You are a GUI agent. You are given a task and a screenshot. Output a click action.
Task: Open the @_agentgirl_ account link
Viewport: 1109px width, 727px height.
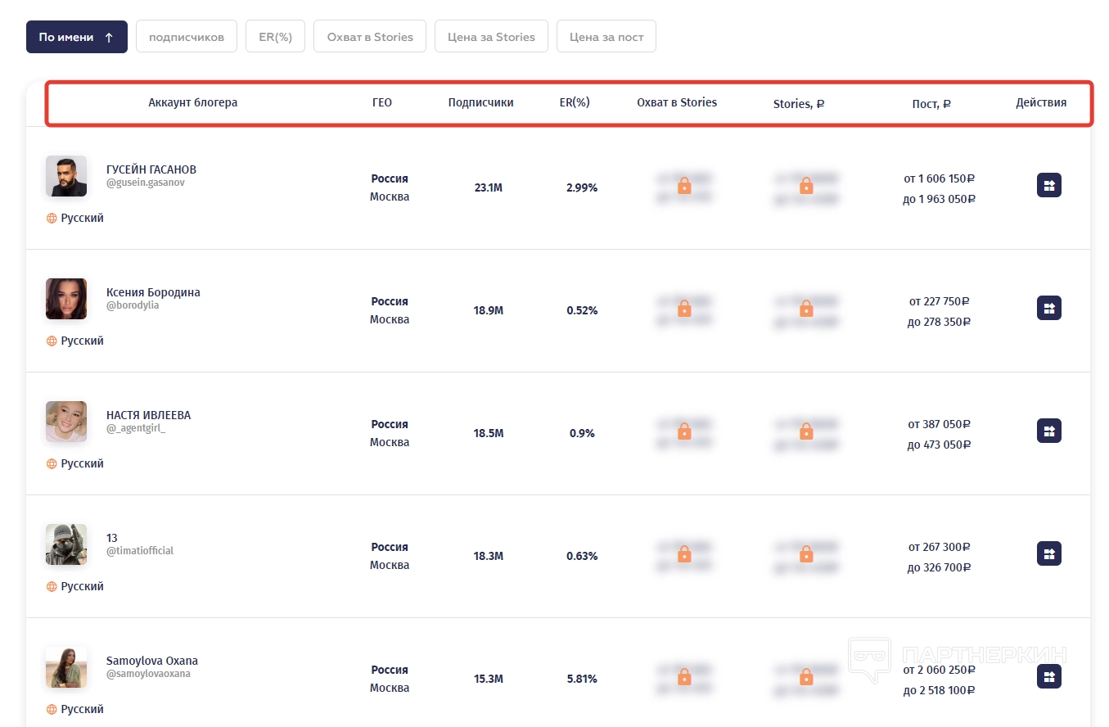pos(136,428)
